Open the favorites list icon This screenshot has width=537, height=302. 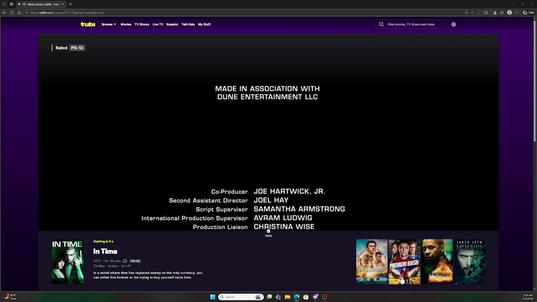503,13
